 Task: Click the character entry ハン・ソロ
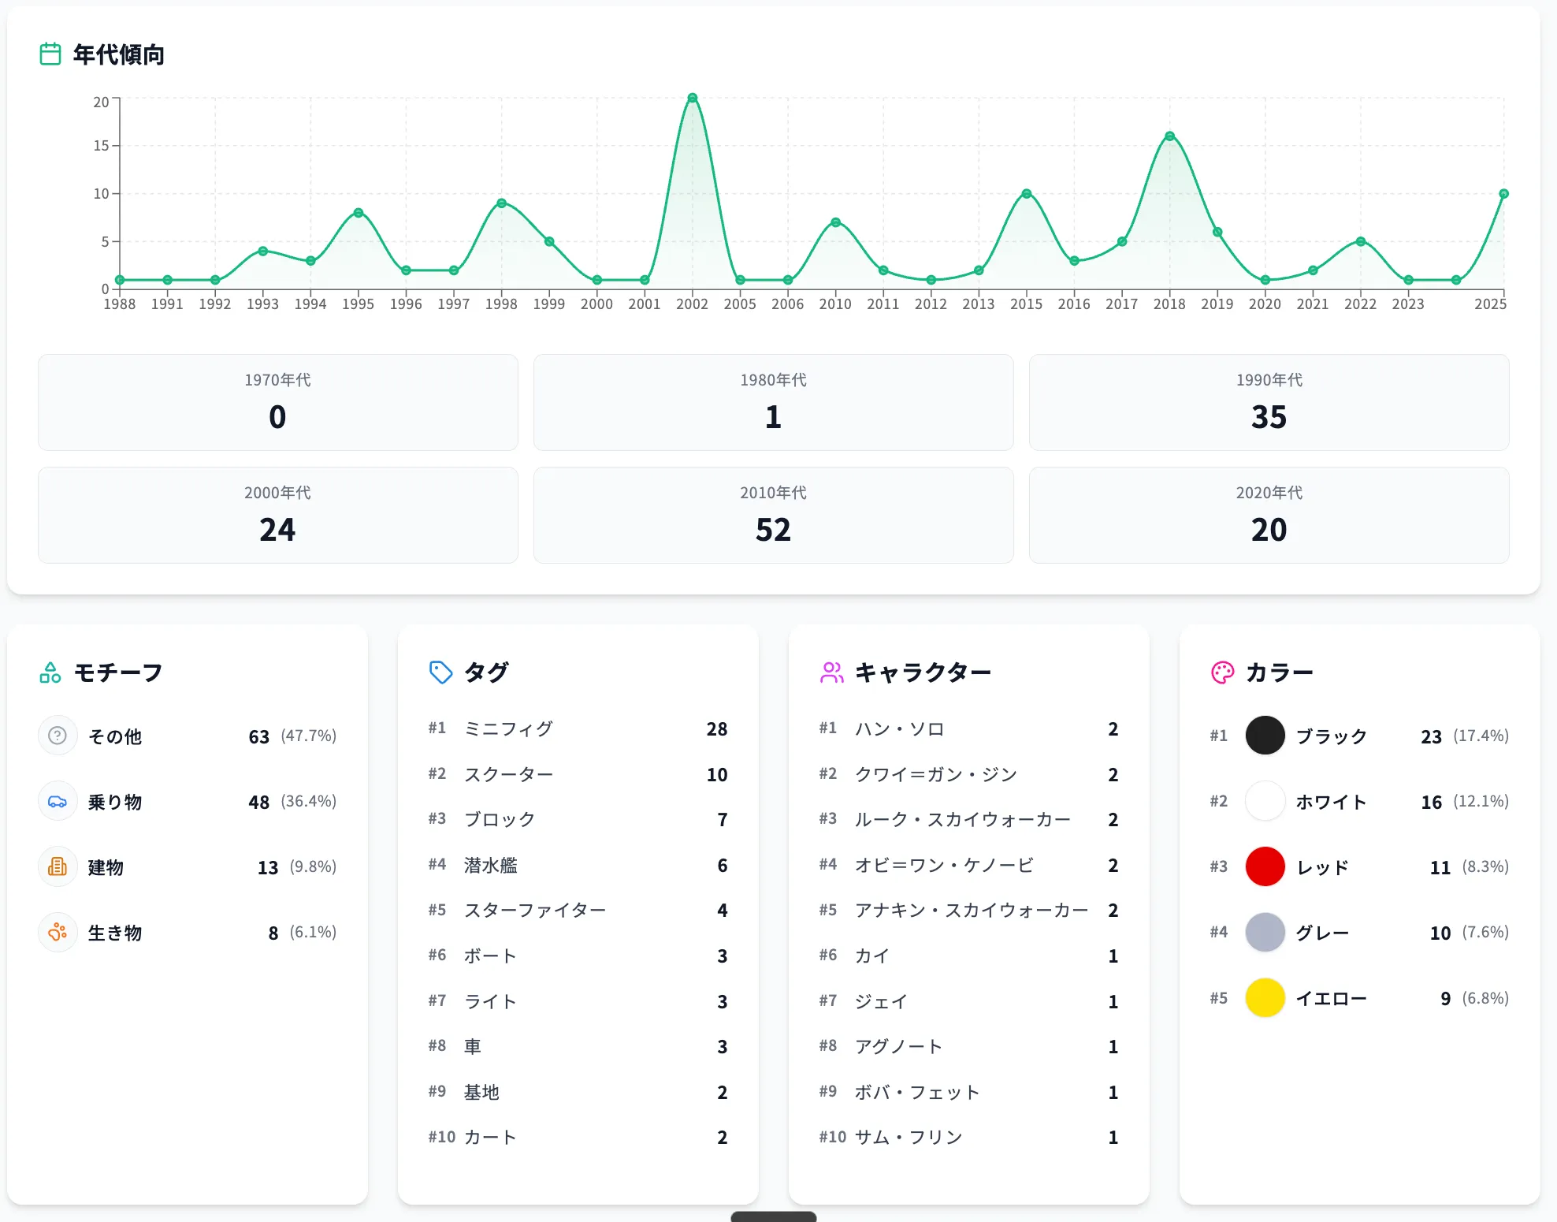(x=899, y=728)
